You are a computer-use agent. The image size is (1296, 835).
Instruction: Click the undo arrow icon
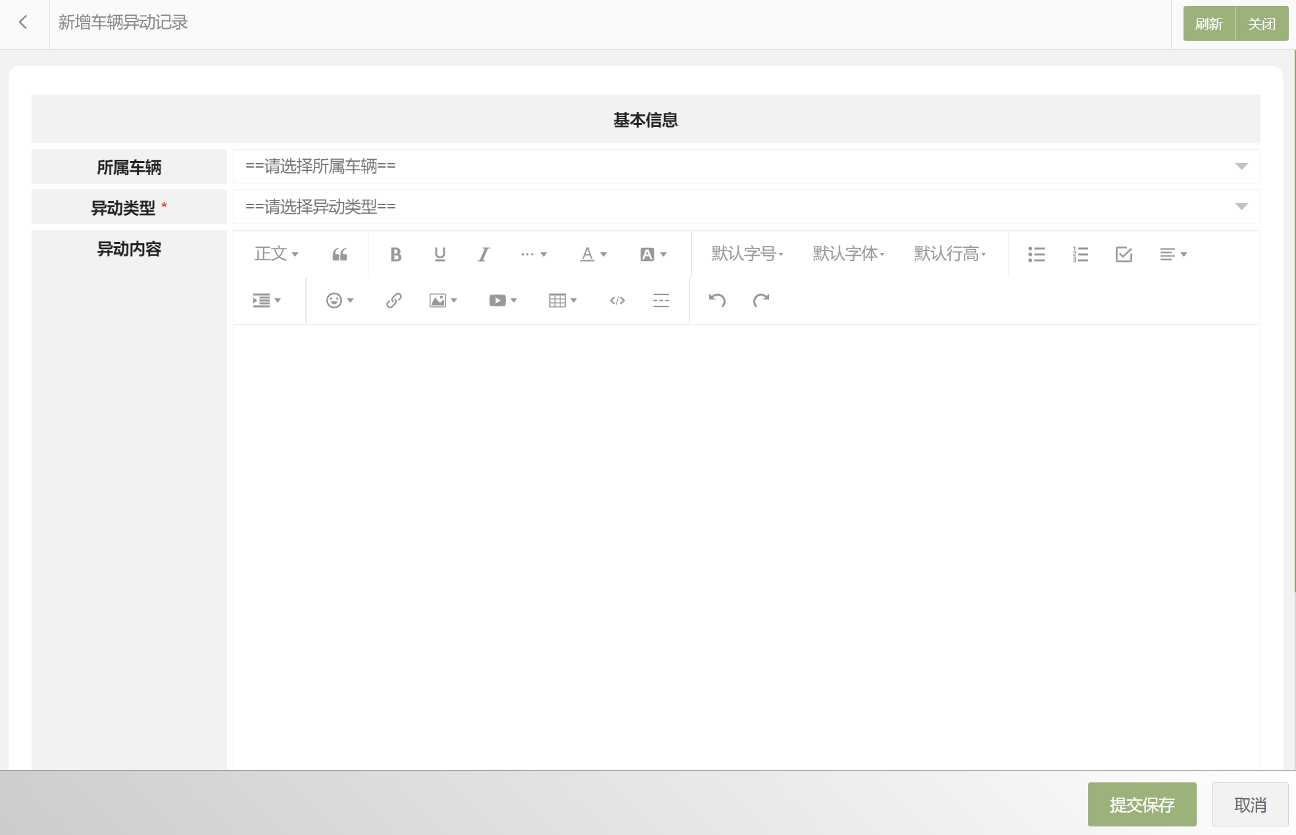[x=717, y=300]
